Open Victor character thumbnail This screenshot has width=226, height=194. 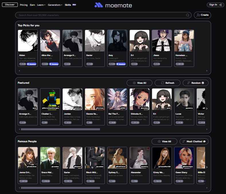(201, 99)
